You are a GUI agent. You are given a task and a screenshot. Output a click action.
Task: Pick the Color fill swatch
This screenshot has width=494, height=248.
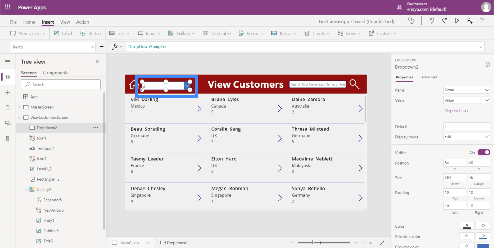click(x=483, y=226)
